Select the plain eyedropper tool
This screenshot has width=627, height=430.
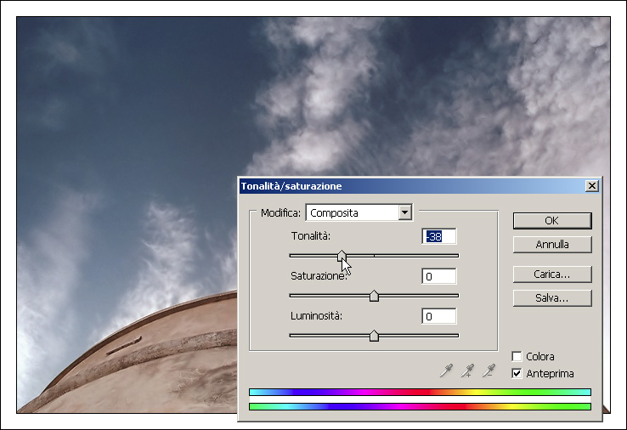[x=446, y=371]
